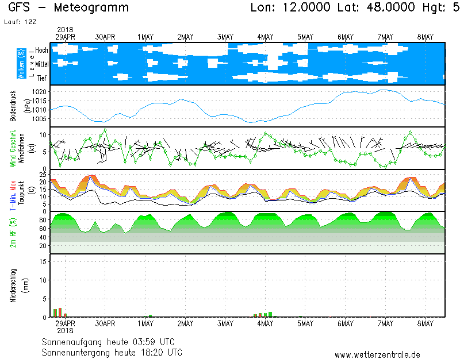Viewport: 460px width, 359px height.
Task: Click the "T-Min, Max" temperature label
Action: click(13, 195)
